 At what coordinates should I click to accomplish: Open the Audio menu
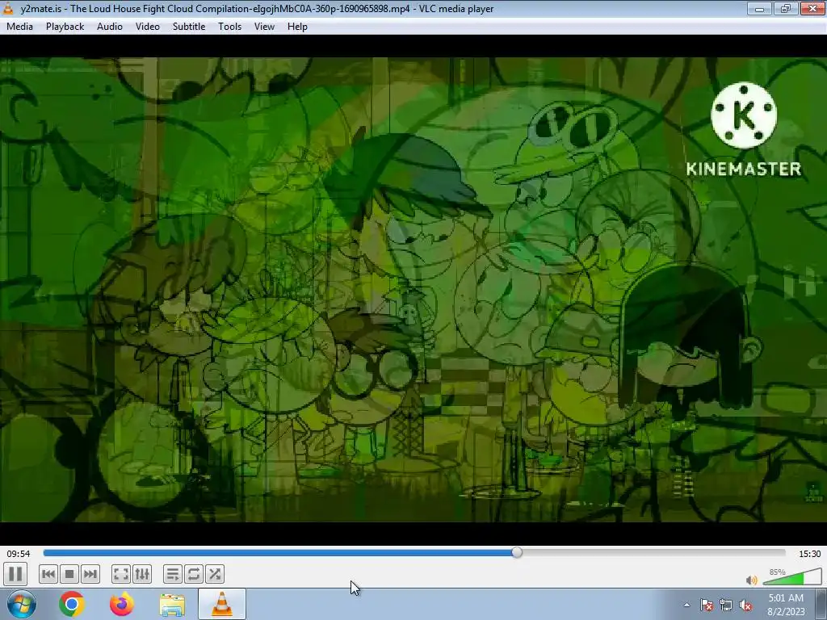tap(110, 27)
